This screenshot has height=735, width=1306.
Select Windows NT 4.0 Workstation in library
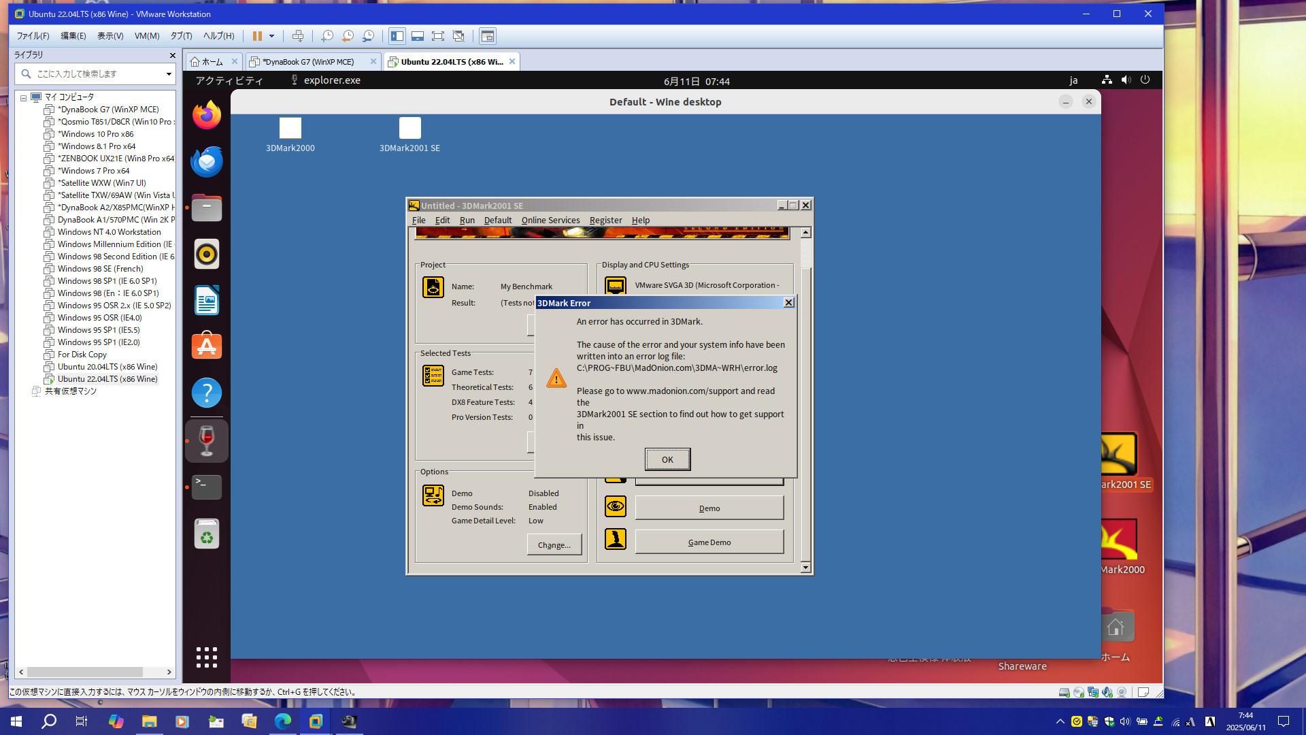pos(110,232)
